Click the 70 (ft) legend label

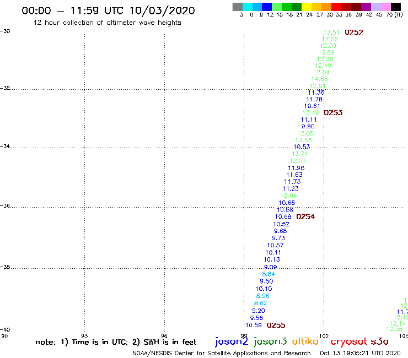[394, 15]
